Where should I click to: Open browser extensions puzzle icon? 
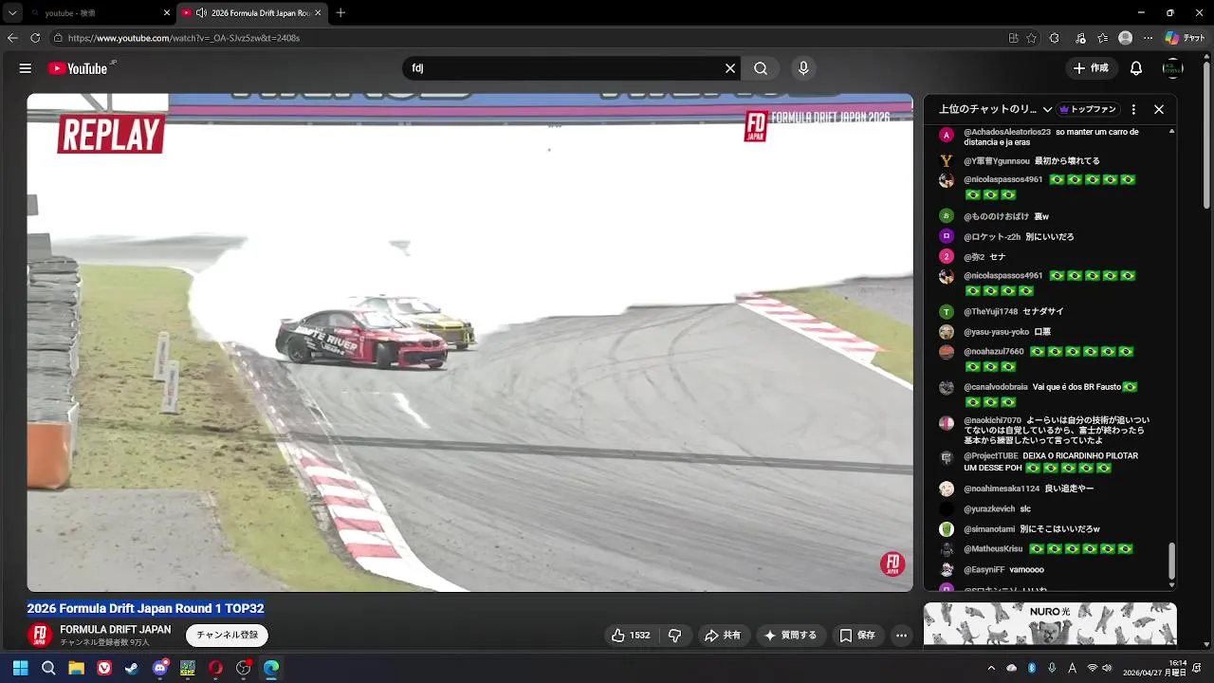click(x=1055, y=38)
